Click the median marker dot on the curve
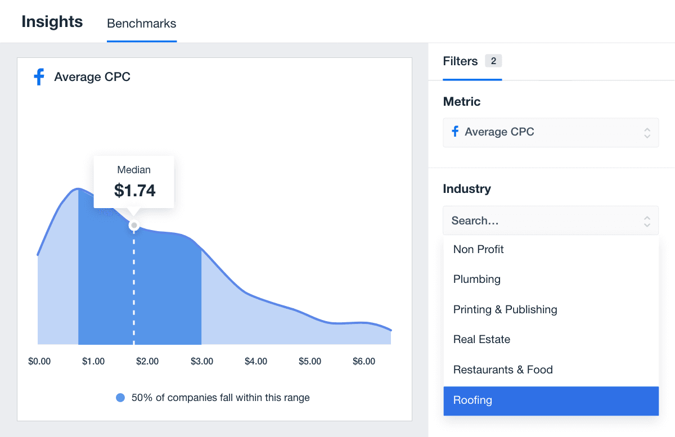 [x=134, y=226]
